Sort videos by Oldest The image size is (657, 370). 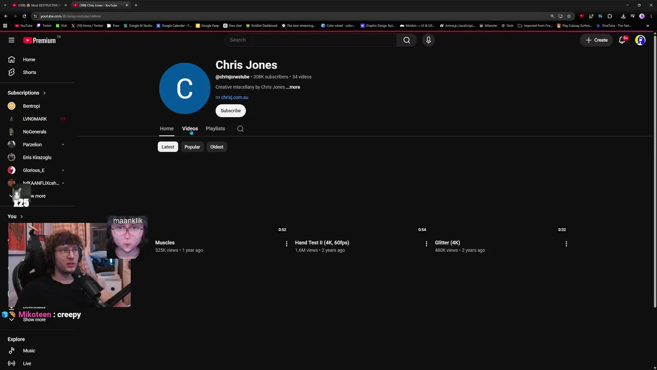click(217, 147)
